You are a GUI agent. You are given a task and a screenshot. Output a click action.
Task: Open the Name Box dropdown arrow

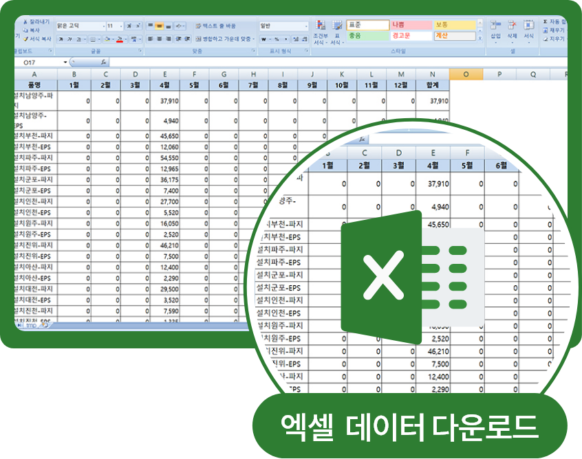click(65, 63)
